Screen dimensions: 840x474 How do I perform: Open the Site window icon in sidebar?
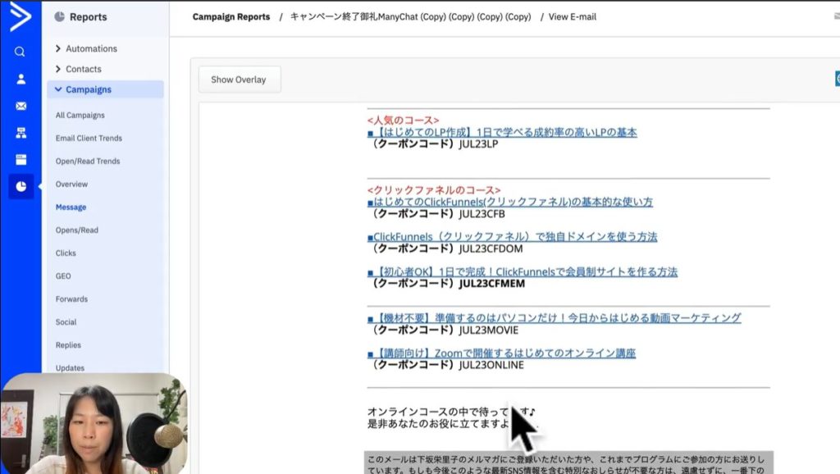[x=21, y=159]
